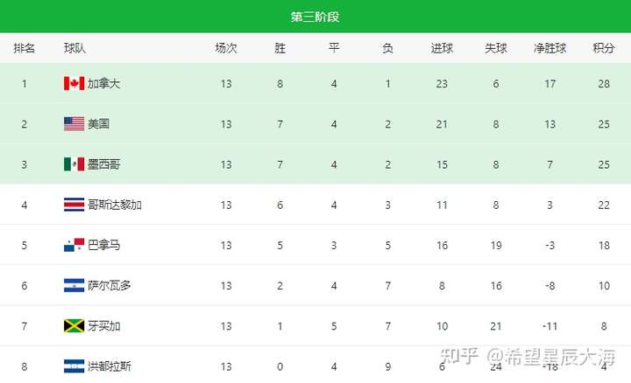The width and height of the screenshot is (631, 383).
Task: Click the Mexico flag icon
Action: click(74, 164)
